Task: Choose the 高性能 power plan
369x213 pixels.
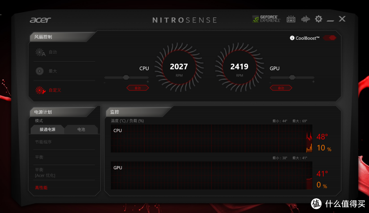Action: click(x=41, y=188)
